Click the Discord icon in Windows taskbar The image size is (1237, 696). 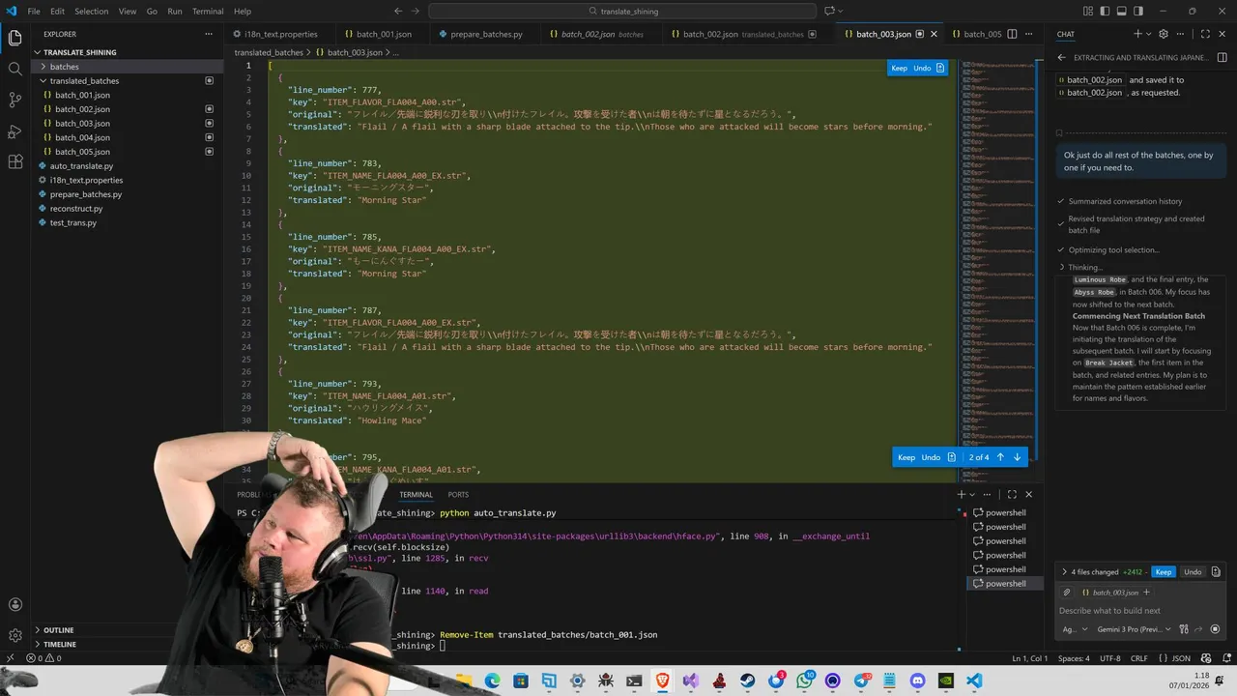[917, 681]
